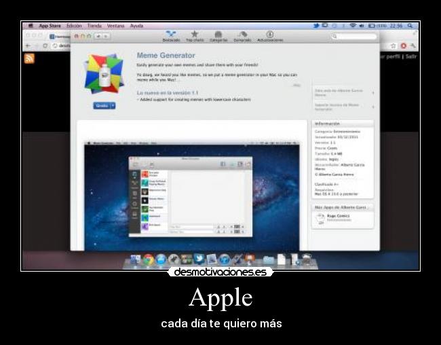
Task: Click the RSS feed icon in browser page
Action: pyautogui.click(x=29, y=58)
